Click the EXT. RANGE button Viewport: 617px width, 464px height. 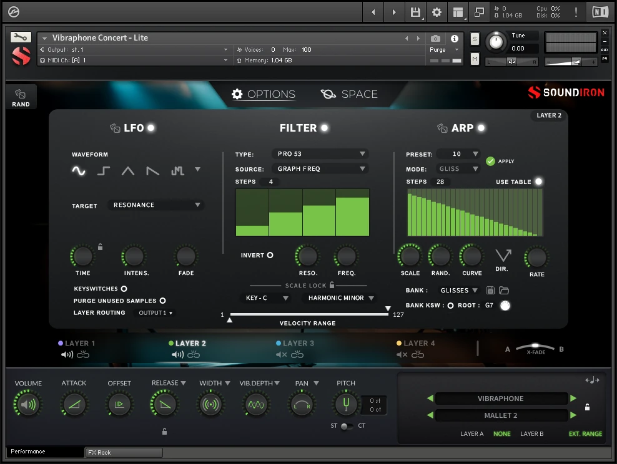(x=585, y=433)
